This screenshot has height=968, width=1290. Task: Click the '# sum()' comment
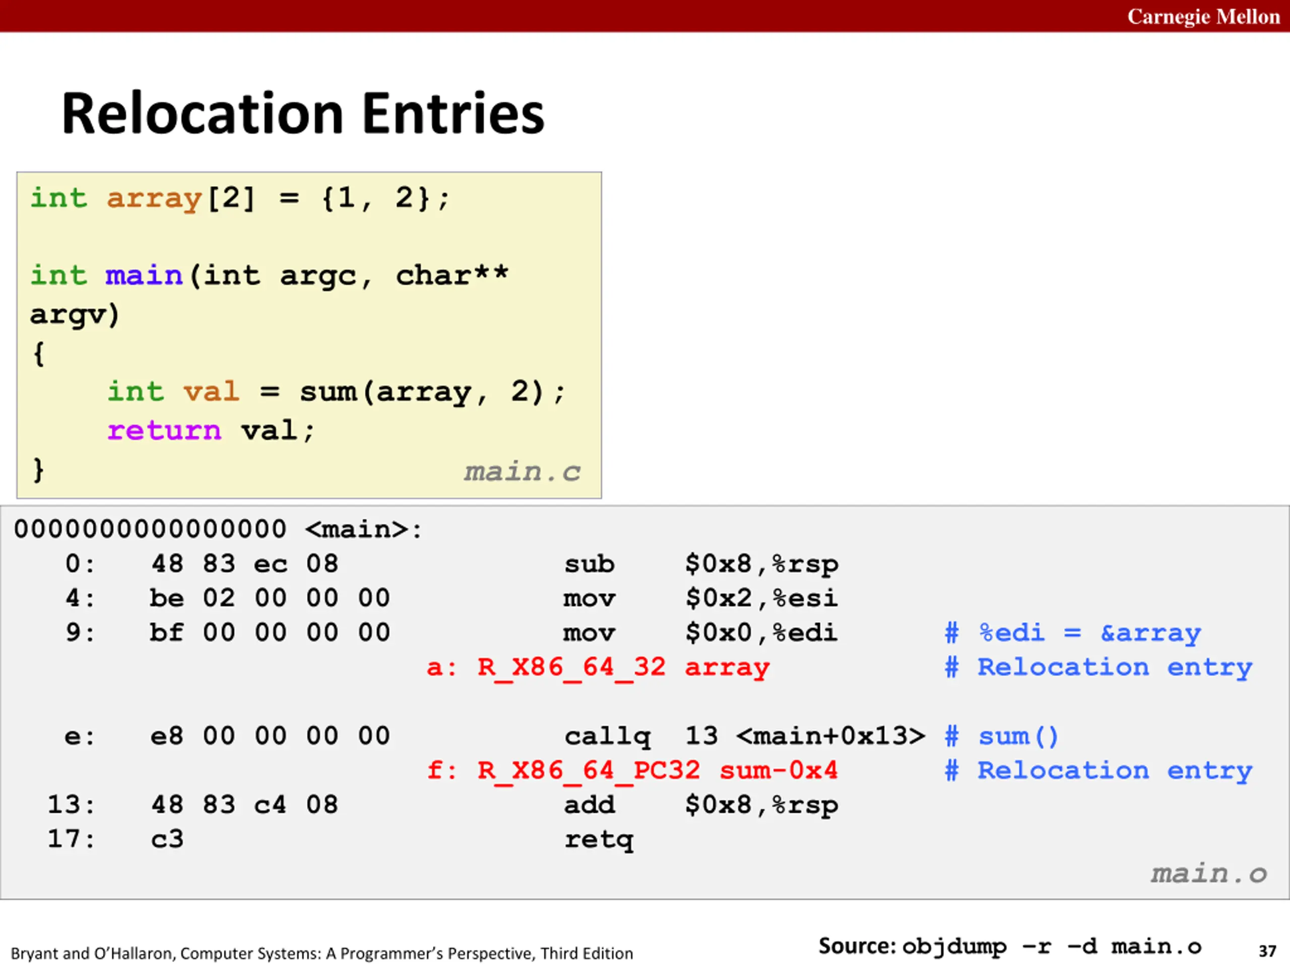click(1002, 737)
